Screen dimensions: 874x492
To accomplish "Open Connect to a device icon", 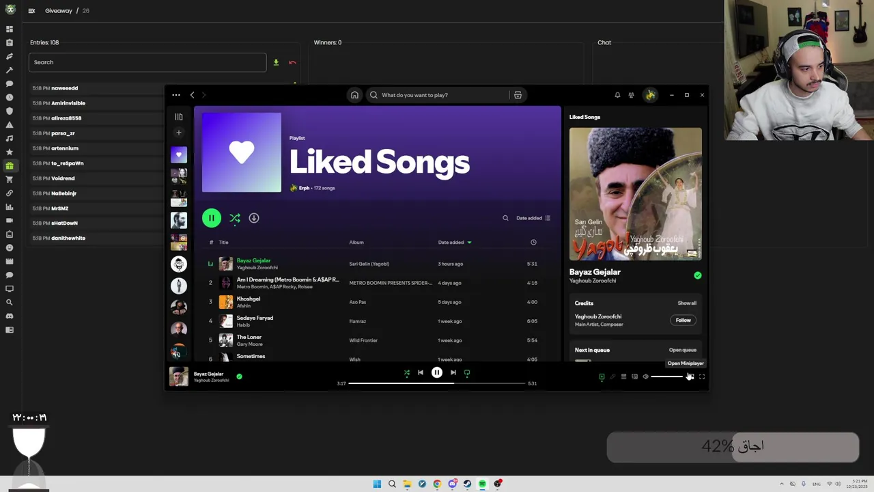I will [634, 377].
